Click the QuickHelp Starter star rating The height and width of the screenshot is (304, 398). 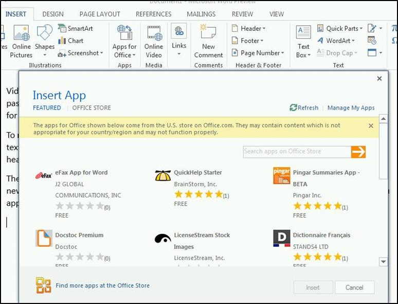pyautogui.click(x=199, y=194)
